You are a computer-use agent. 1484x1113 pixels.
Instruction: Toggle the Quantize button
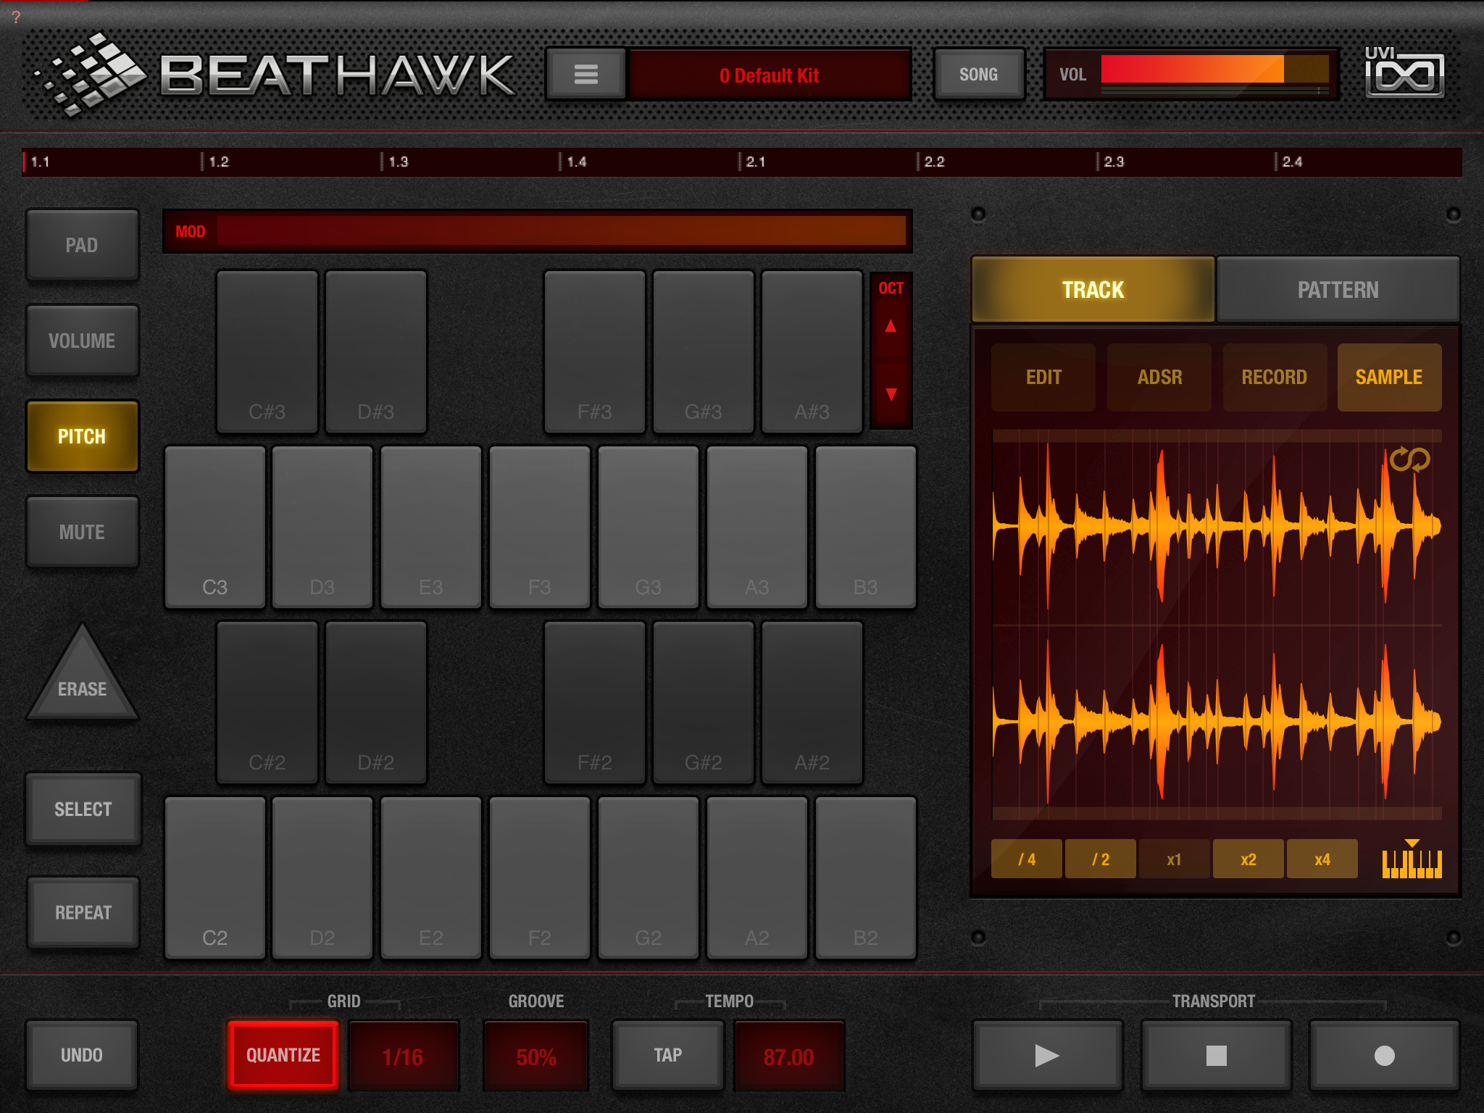[283, 1055]
